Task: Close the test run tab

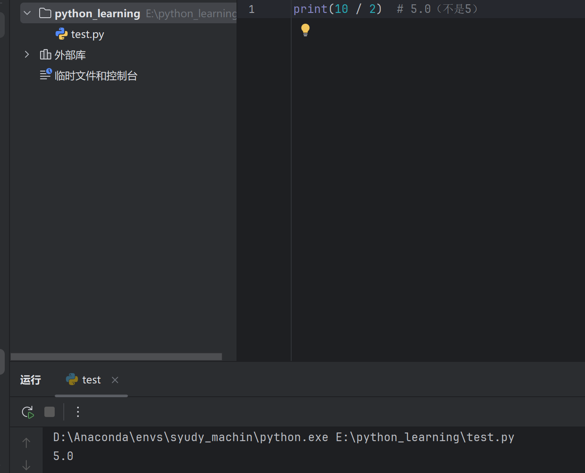Action: (x=115, y=380)
